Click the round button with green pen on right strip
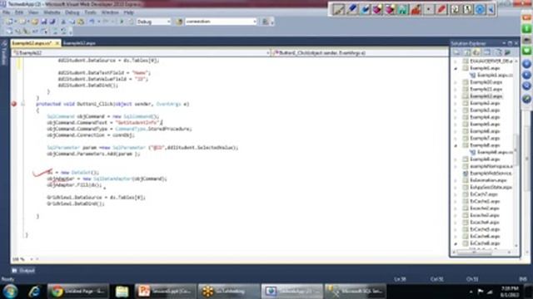The image size is (533, 299). (526, 99)
